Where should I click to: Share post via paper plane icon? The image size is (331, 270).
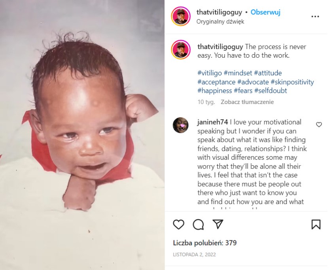point(218,224)
